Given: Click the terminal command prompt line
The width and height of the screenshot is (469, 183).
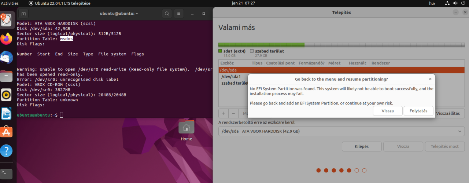Looking at the screenshot, I should coord(40,115).
